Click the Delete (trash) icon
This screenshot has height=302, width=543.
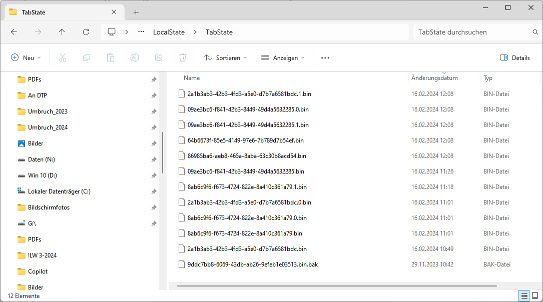(x=182, y=57)
